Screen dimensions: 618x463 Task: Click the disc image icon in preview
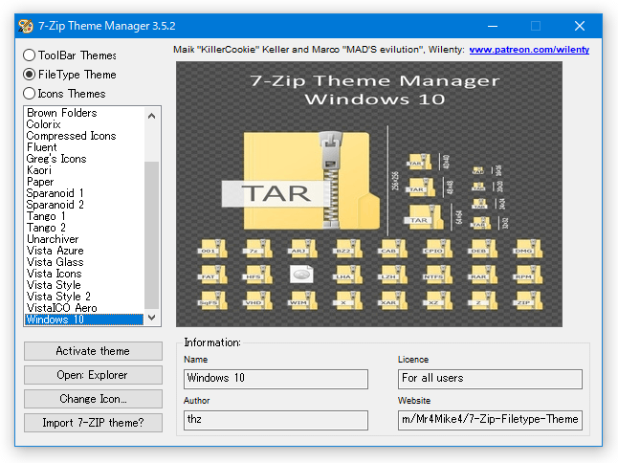tap(301, 275)
